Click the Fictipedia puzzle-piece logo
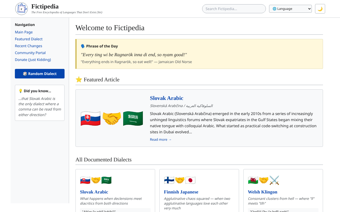340x212 pixels. [21, 8]
